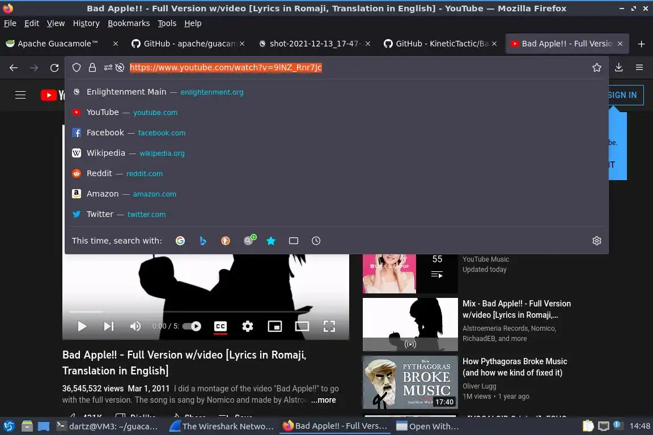Show site security padlock info
Screen dimensions: 653x435
92,67
